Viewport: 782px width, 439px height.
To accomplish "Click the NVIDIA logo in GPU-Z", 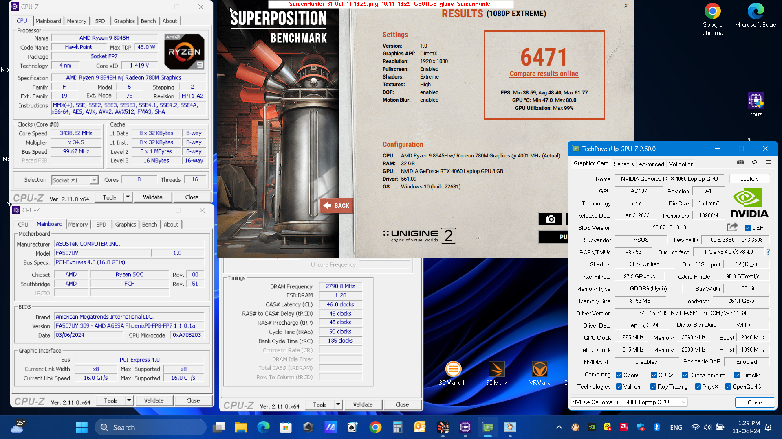I will [x=749, y=203].
